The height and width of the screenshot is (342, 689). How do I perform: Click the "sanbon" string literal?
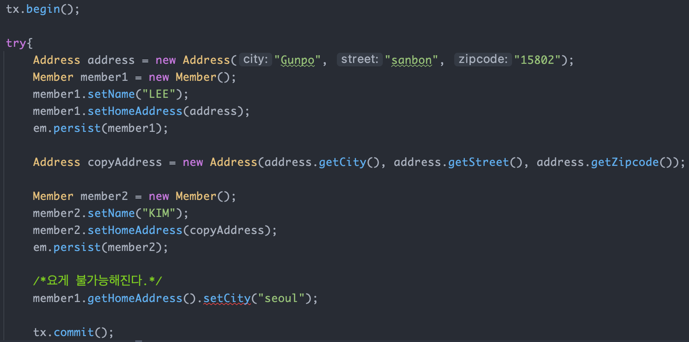(411, 60)
